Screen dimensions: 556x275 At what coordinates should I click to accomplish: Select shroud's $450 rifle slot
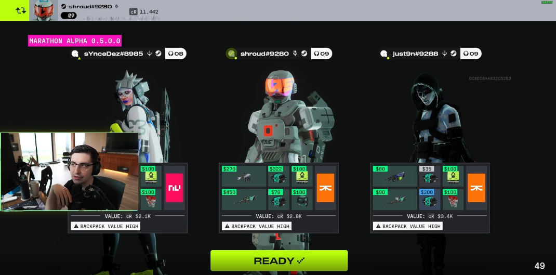pyautogui.click(x=244, y=199)
